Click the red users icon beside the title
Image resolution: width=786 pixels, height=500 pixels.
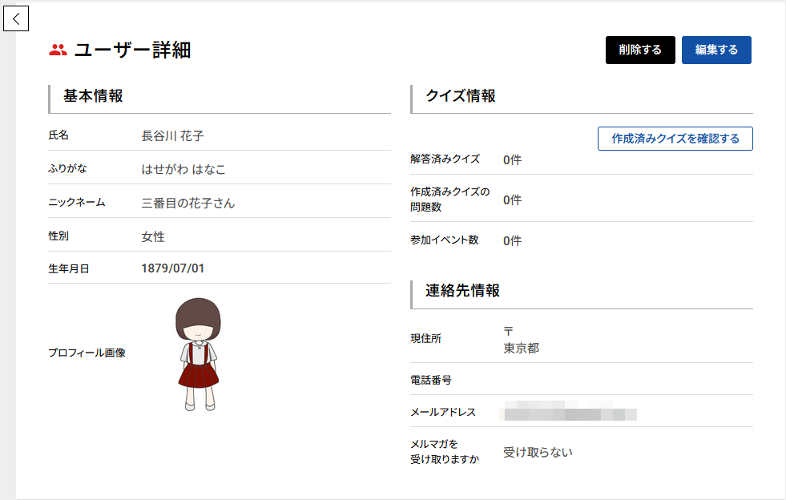58,50
